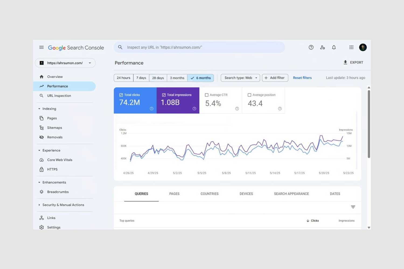
Task: Open the Search type: Web dropdown
Action: 241,78
